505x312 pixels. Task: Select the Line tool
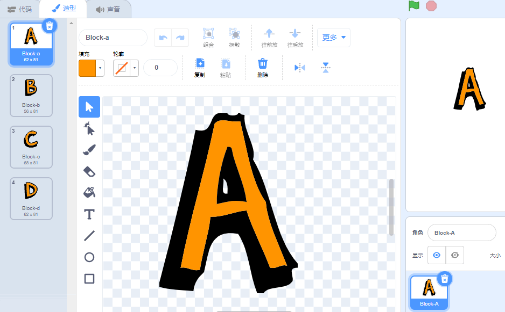click(89, 236)
